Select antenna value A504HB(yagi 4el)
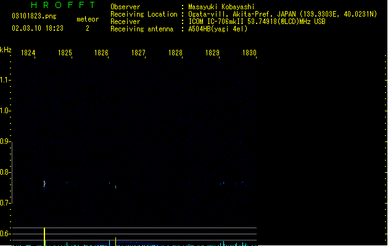 218,29
